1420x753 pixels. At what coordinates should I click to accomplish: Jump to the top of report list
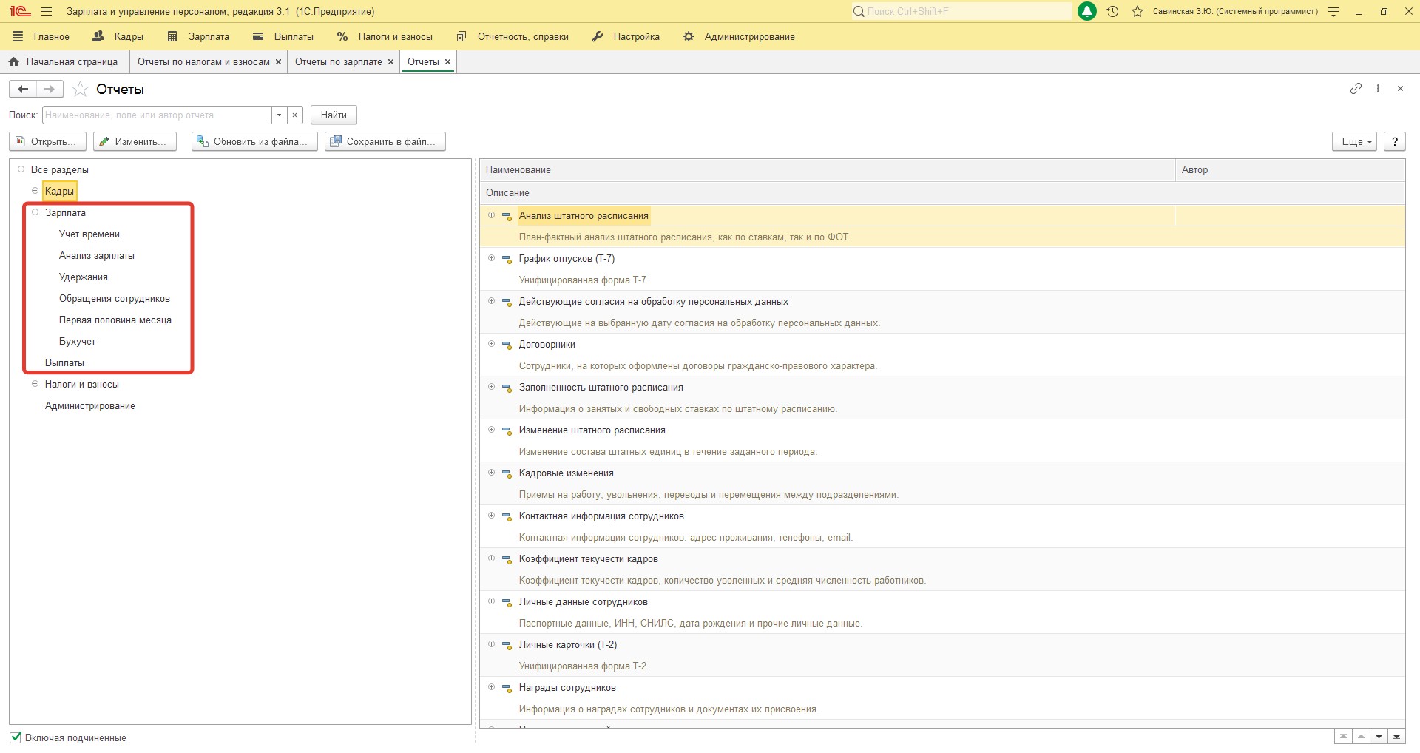pos(1343,737)
